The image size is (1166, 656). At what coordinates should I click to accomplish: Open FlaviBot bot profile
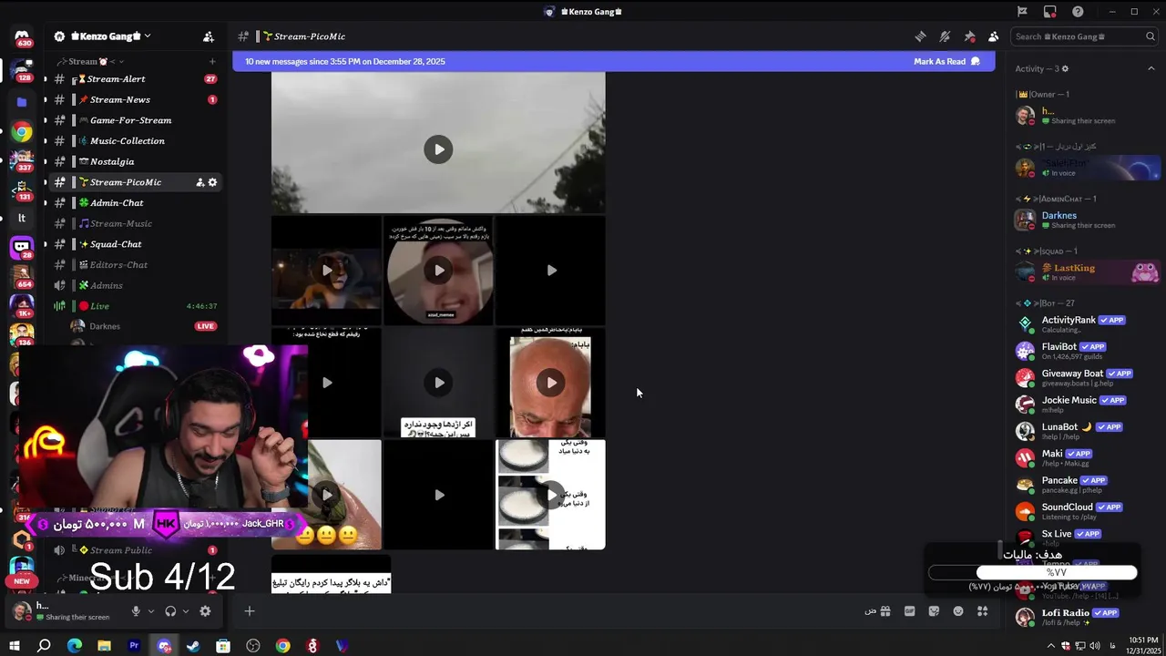1087,351
